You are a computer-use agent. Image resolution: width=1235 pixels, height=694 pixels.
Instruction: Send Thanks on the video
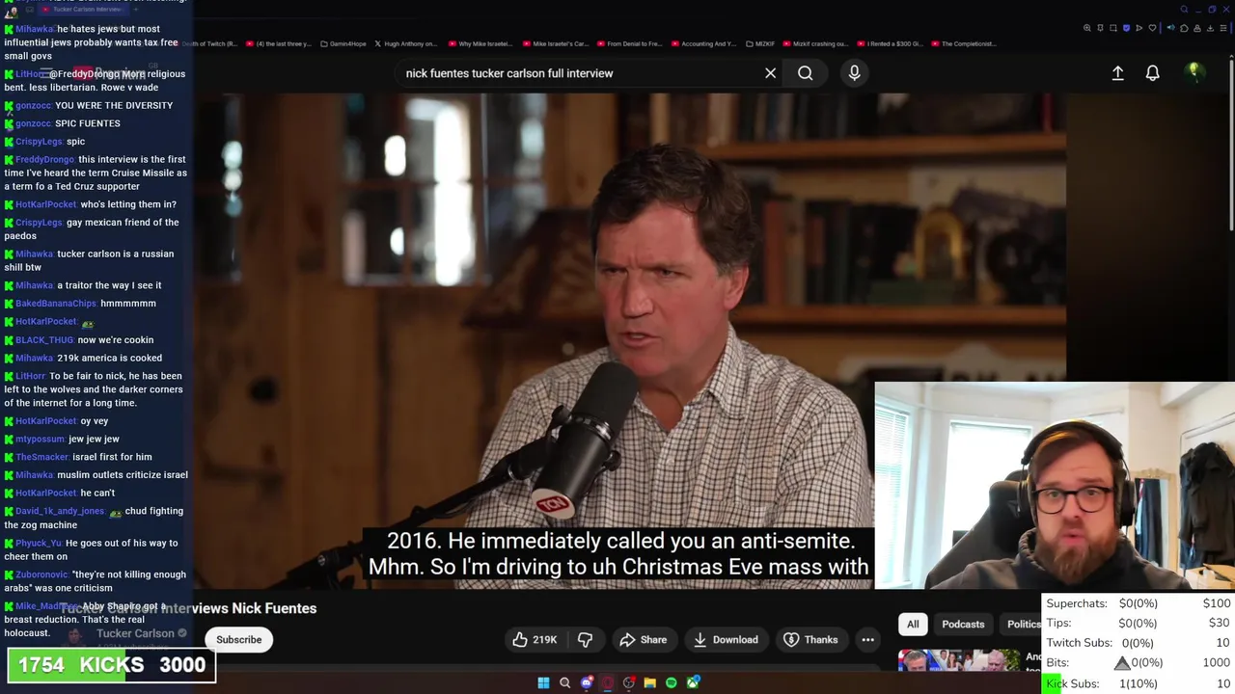[810, 639]
